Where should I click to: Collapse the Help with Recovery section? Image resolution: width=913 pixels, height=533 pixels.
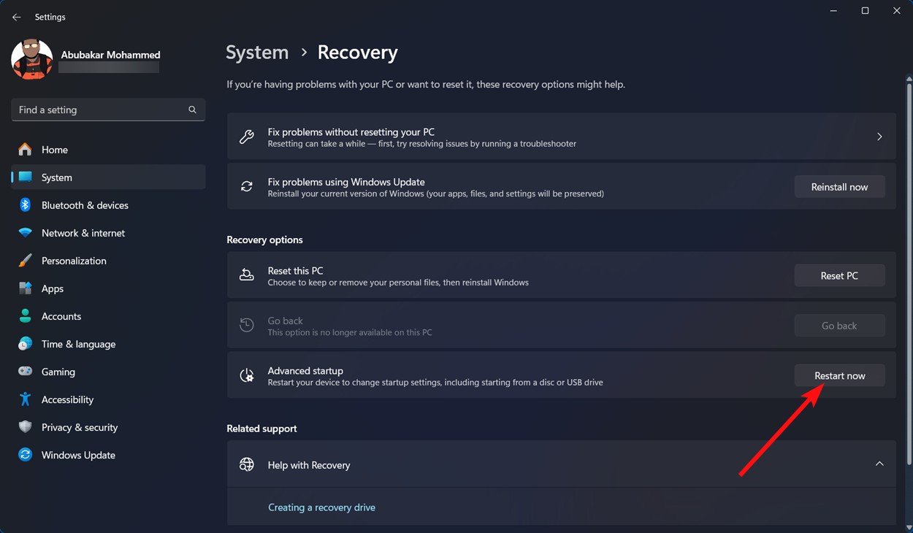[879, 464]
